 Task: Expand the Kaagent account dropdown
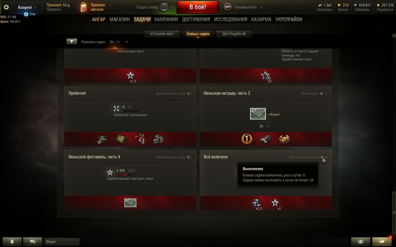tap(27, 7)
